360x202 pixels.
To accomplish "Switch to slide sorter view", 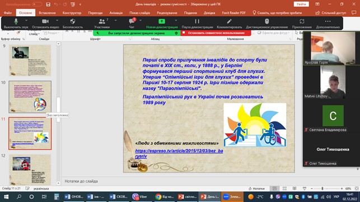I will point(284,189).
